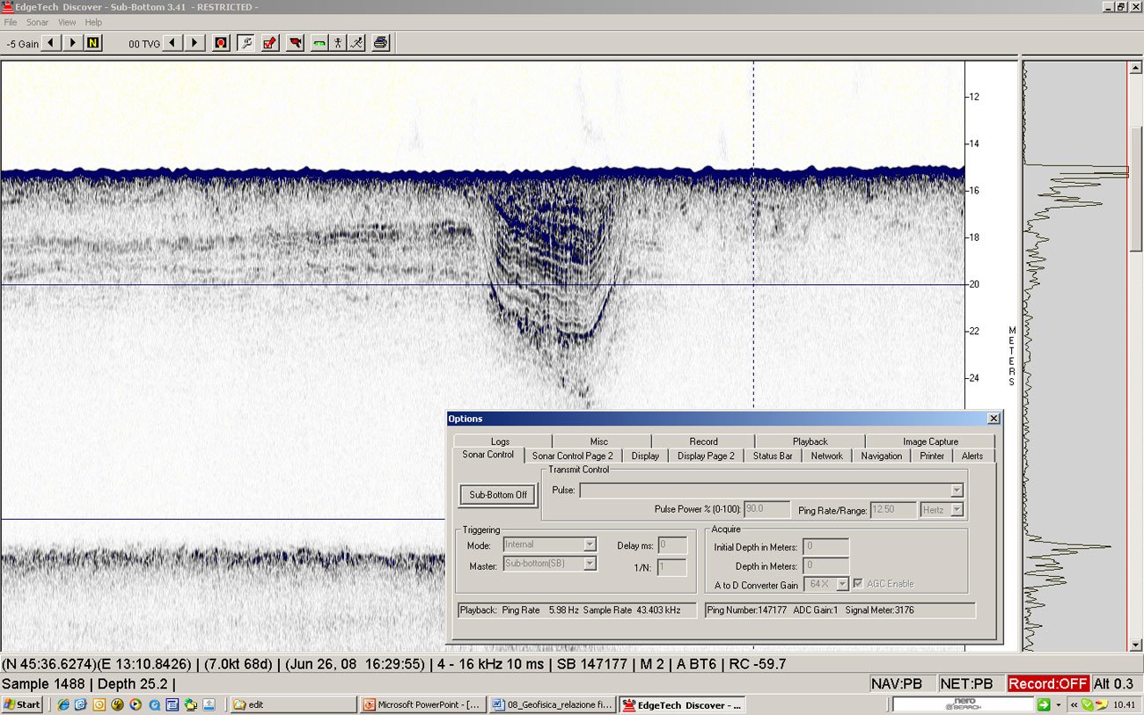Image resolution: width=1144 pixels, height=715 pixels.
Task: Toggle the AGC Enable checkbox
Action: pos(858,584)
